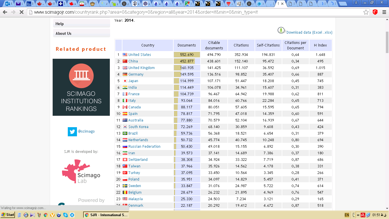The height and width of the screenshot is (219, 389).
Task: Click the United States documents bar 552.690
Action: [187, 55]
